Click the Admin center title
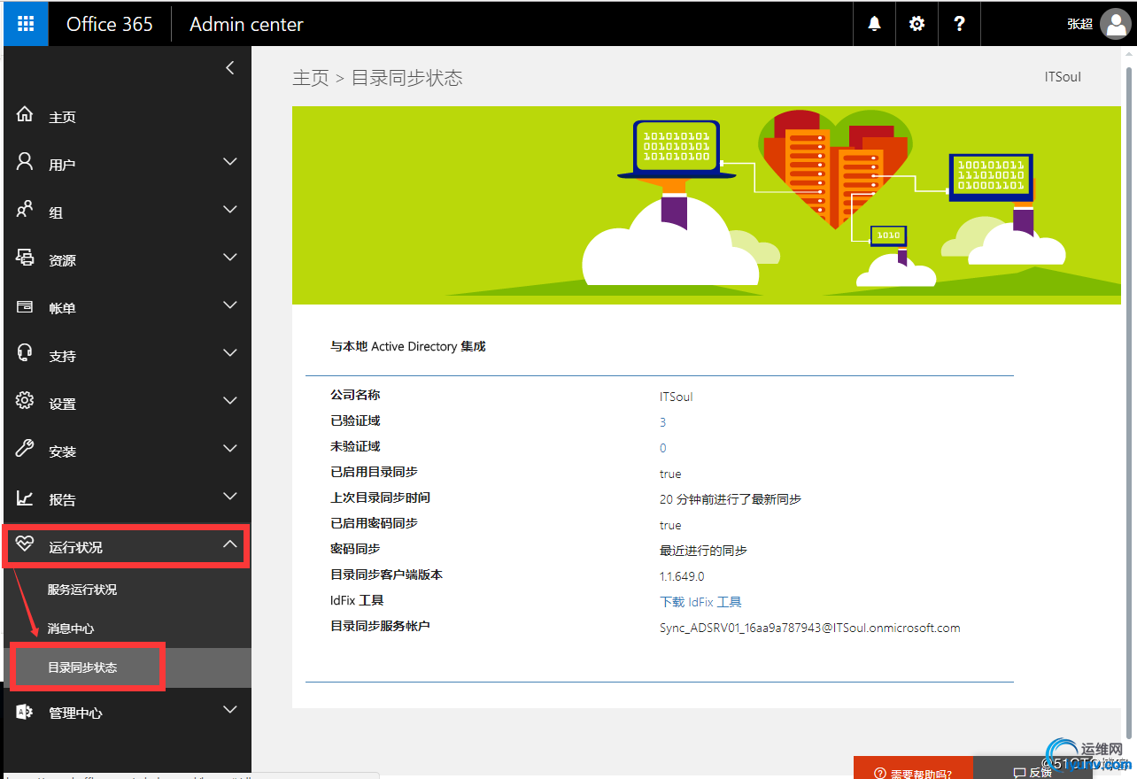 tap(246, 24)
